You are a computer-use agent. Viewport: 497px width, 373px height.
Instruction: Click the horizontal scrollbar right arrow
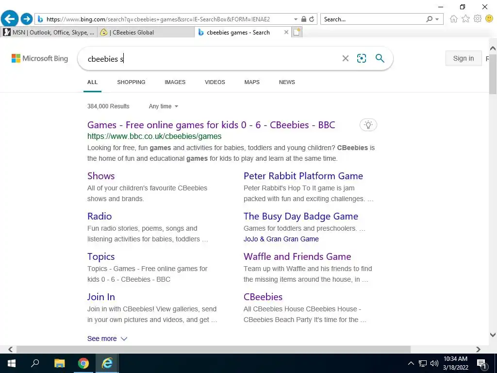pos(478,349)
